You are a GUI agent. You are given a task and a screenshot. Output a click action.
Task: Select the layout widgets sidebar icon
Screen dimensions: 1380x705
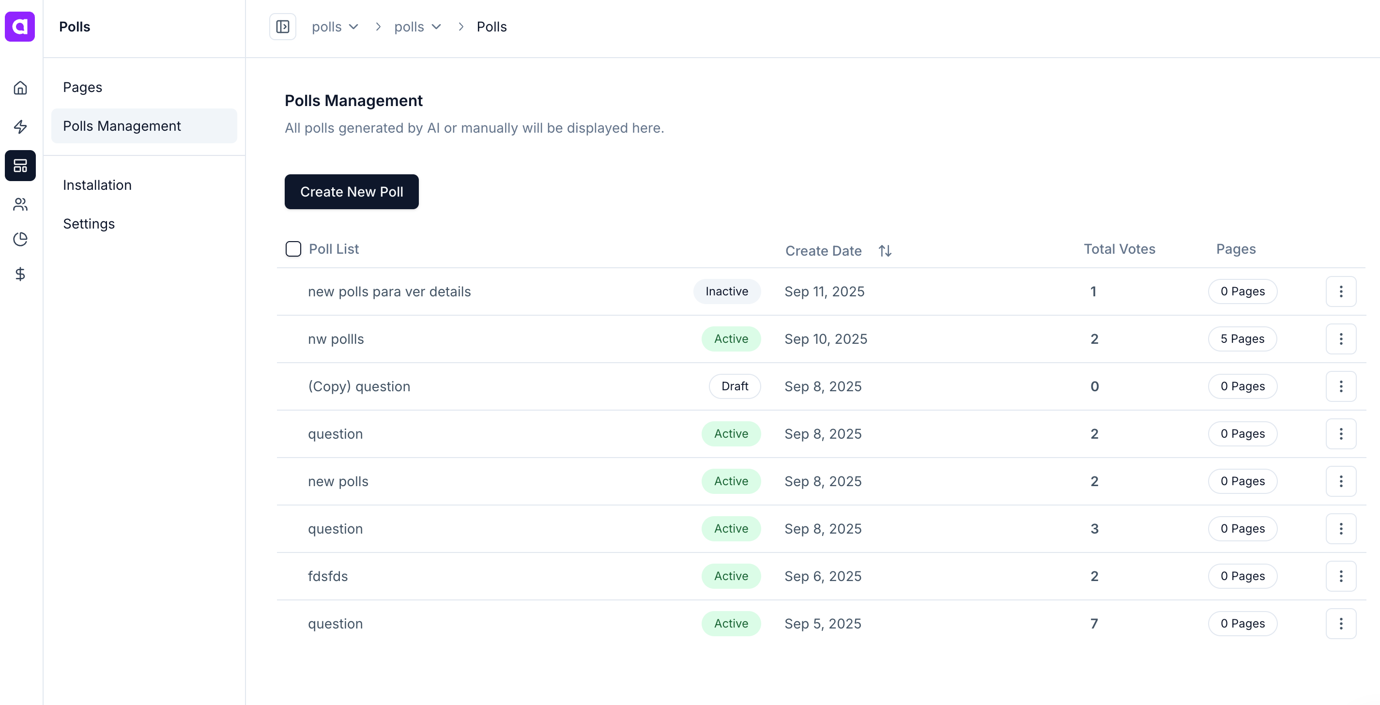click(x=20, y=166)
